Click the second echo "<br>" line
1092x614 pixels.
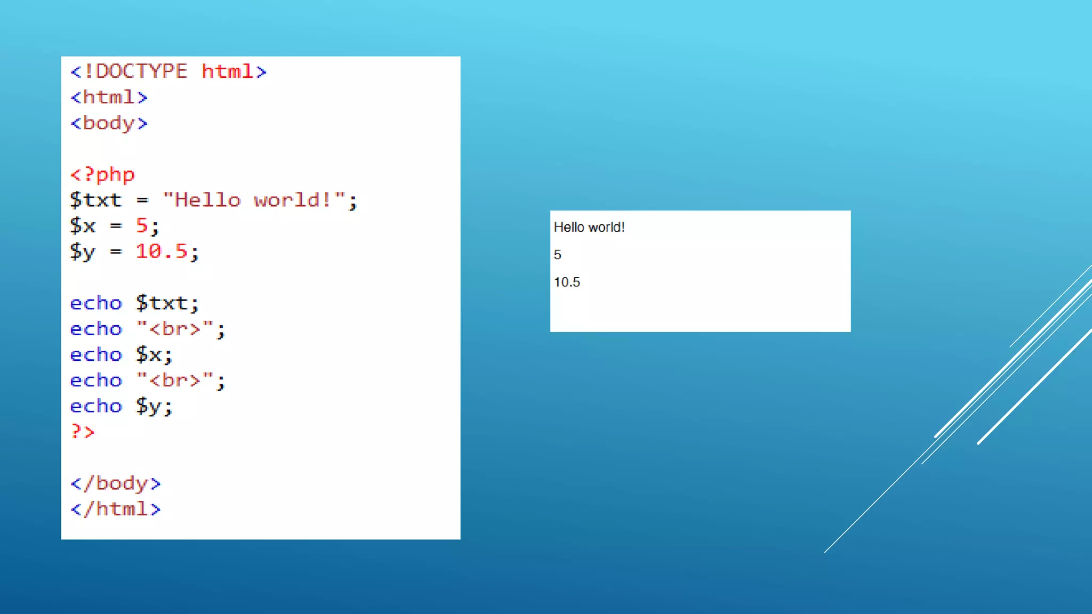pyautogui.click(x=148, y=381)
